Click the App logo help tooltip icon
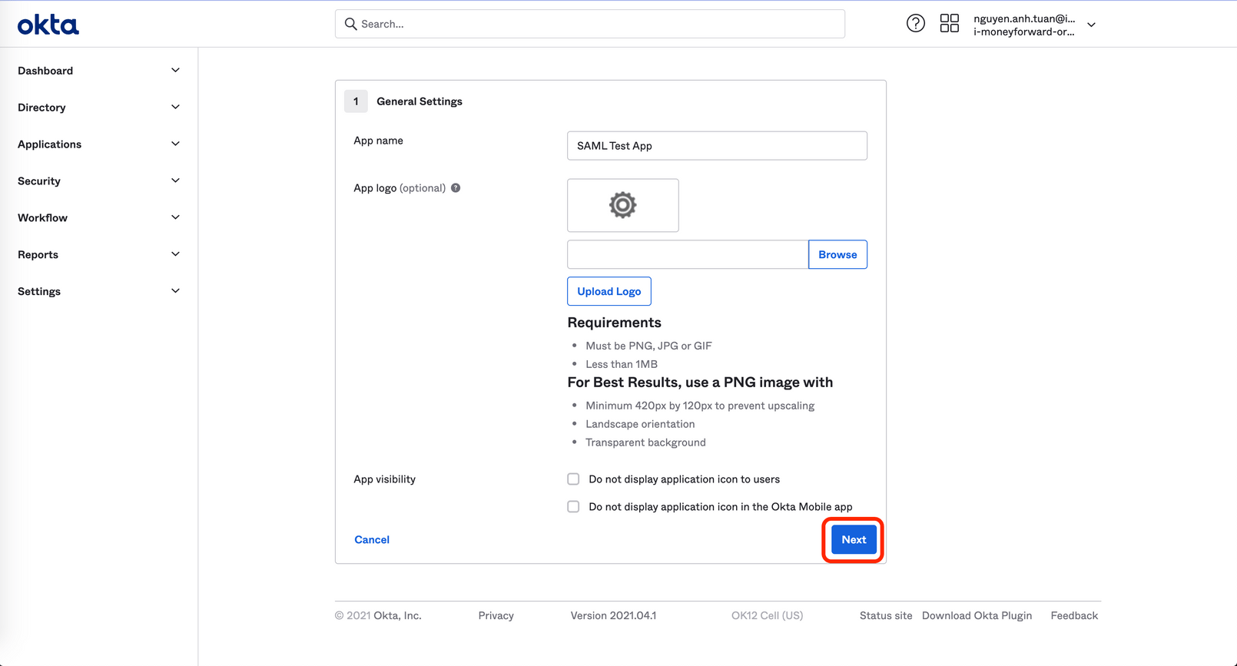Screen dimensions: 1237x666 click(456, 188)
